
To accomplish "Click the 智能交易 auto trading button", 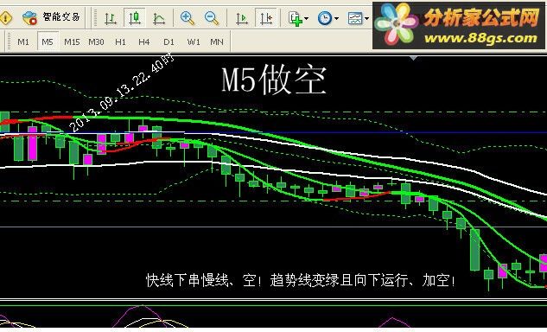I will pyautogui.click(x=51, y=16).
